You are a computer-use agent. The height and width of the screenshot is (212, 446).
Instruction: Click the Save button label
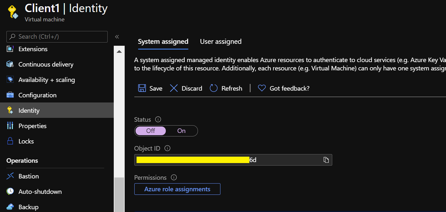156,89
